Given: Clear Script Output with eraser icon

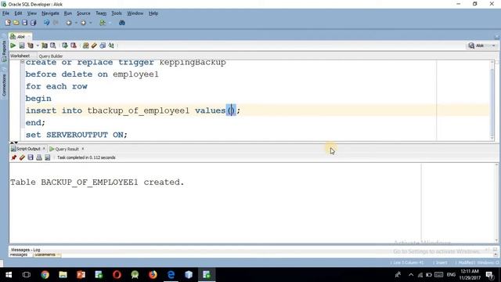Looking at the screenshot, I should [22, 157].
